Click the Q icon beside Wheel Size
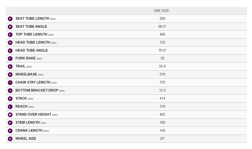252x149 pixels. tap(10, 139)
